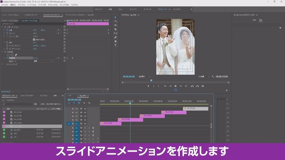This screenshot has width=285, height=160.
Task: Expand the Rotation property twirl arrow
Action: coord(4,42)
